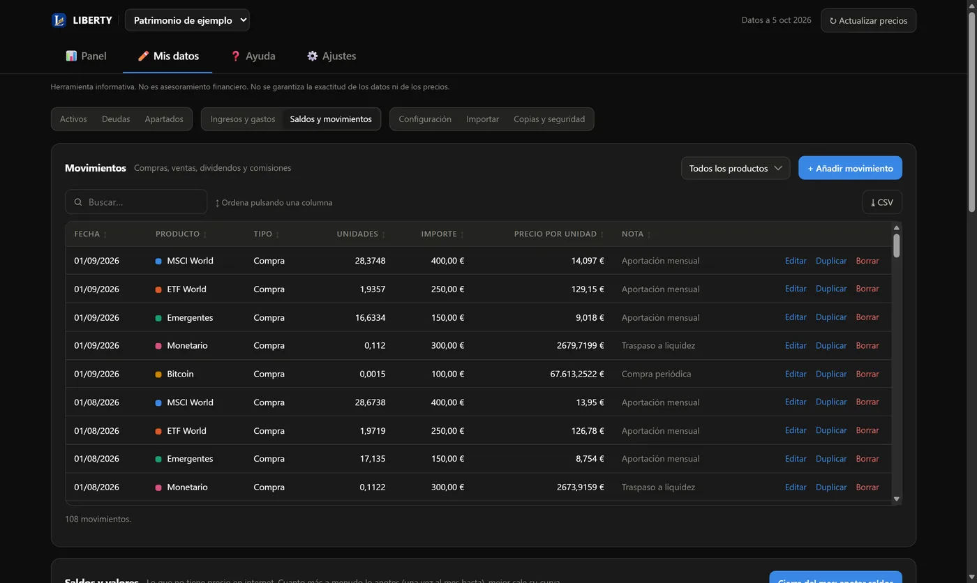Open the Configuración section
977x583 pixels.
click(425, 119)
